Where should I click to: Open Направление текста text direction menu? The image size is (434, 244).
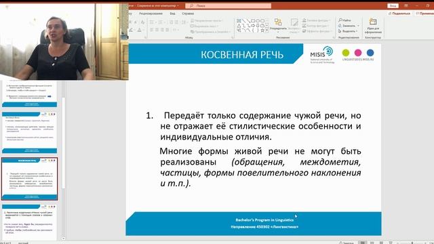point(206,21)
